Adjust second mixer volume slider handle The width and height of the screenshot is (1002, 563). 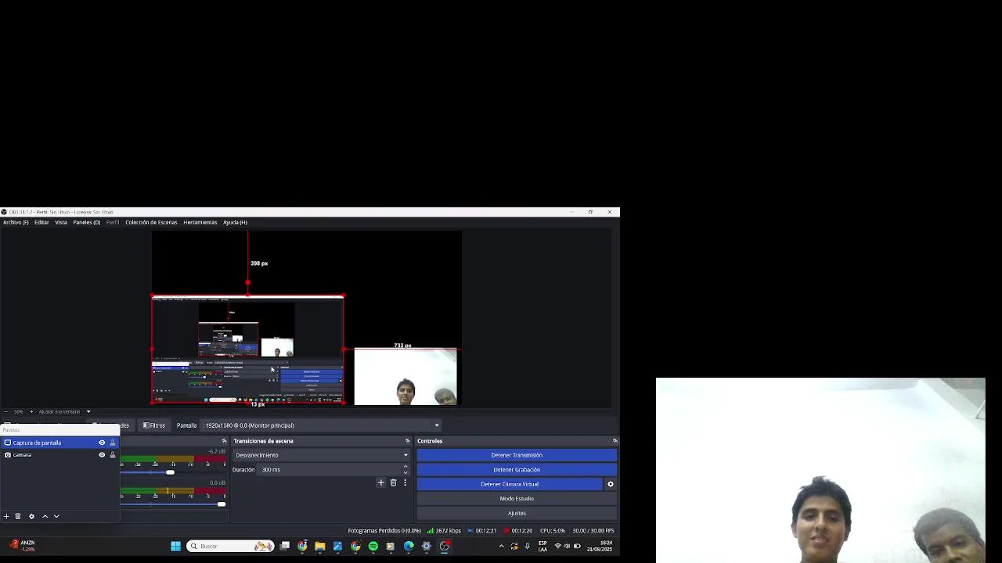point(222,504)
